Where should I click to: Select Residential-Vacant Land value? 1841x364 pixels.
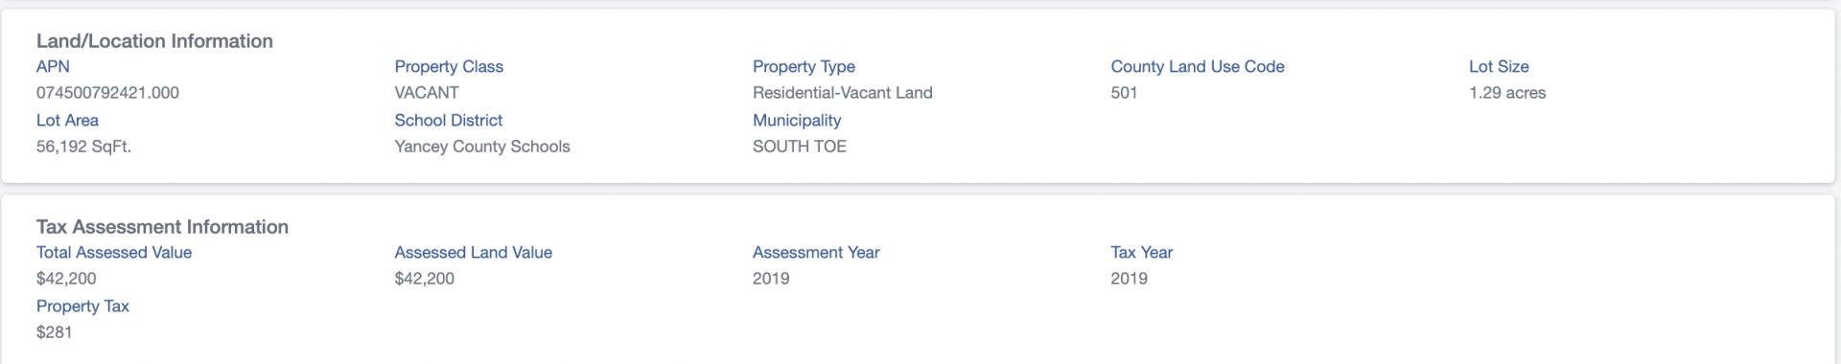pos(842,93)
